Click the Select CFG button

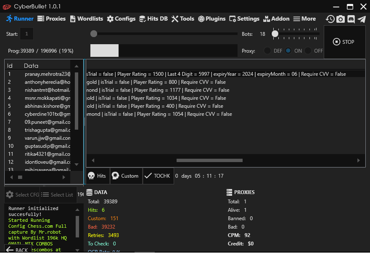click(22, 194)
